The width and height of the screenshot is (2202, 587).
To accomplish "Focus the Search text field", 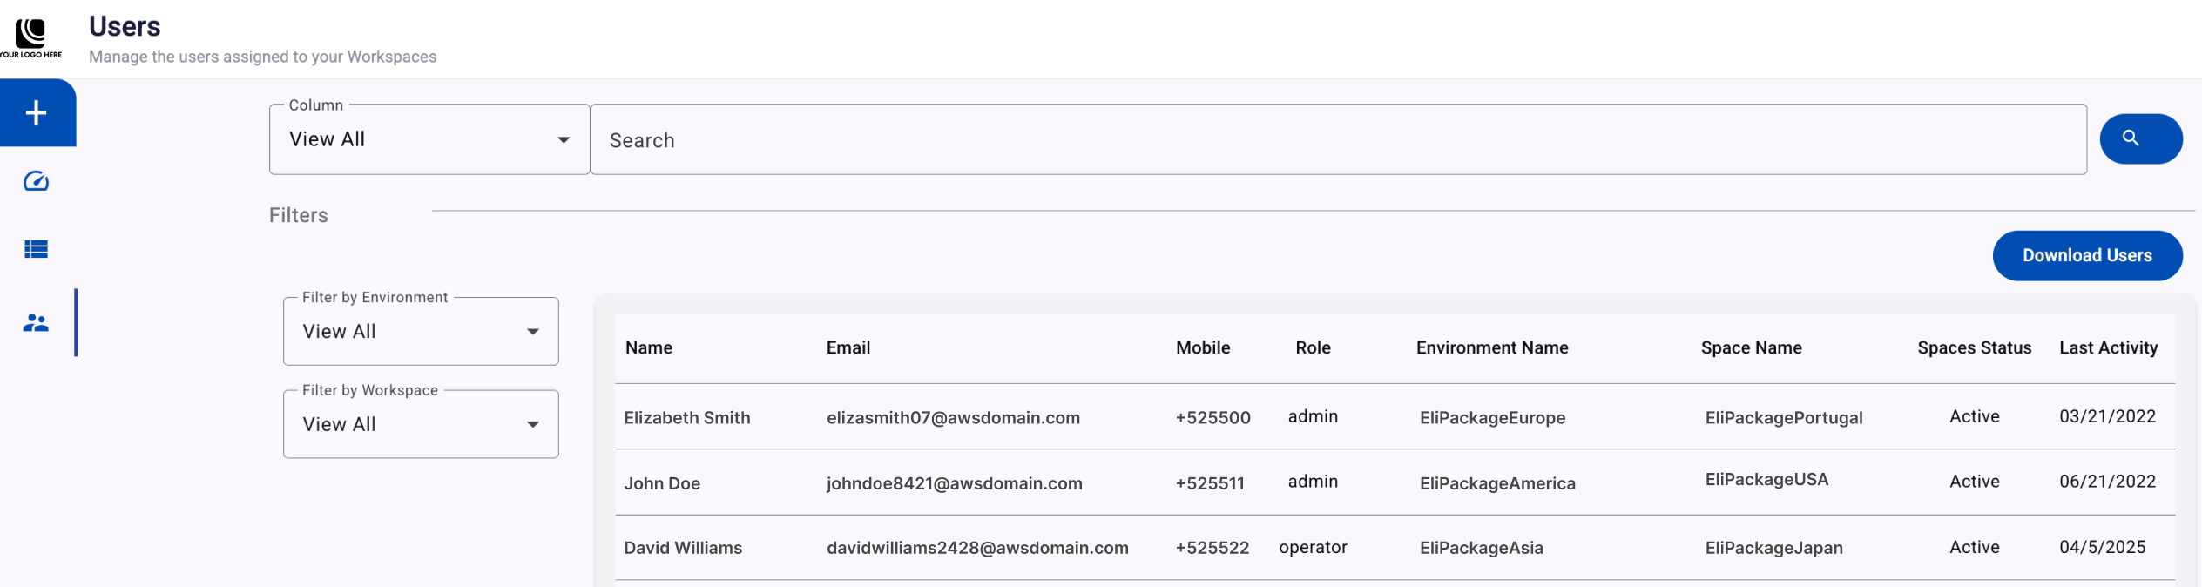I will [x=1338, y=139].
